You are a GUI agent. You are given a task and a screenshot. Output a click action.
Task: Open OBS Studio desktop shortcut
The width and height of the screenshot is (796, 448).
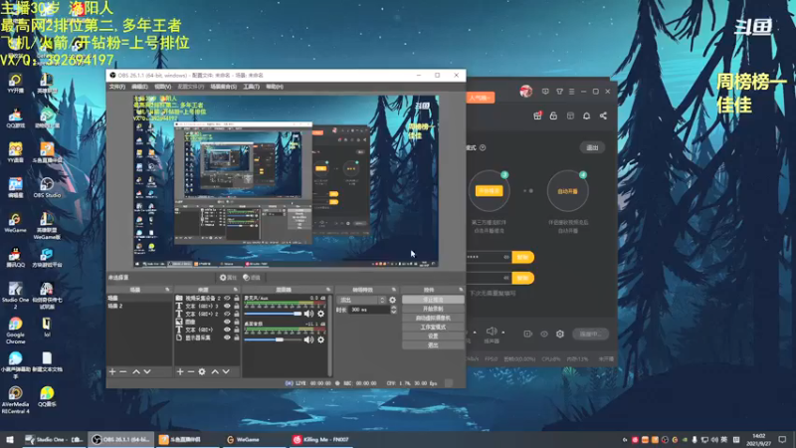coord(47,187)
